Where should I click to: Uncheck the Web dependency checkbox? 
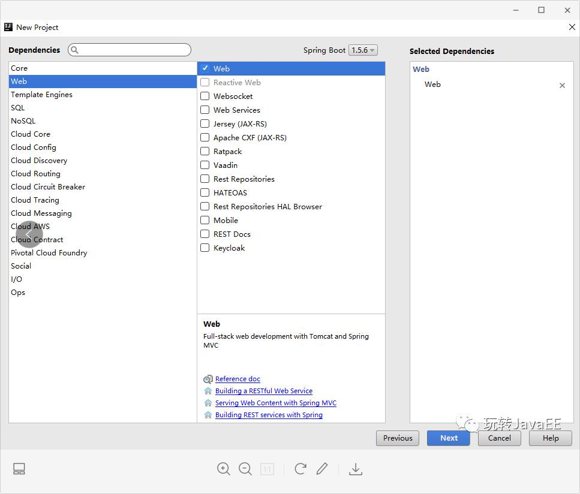205,68
